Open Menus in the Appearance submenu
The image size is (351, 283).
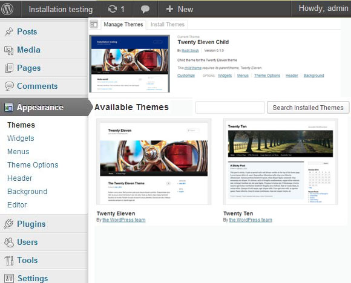click(18, 152)
